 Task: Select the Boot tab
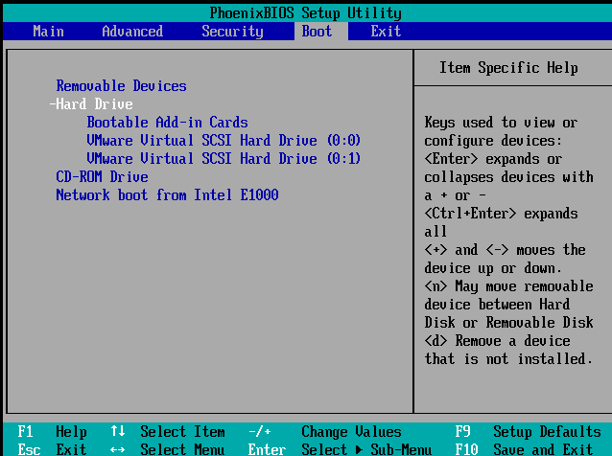tap(317, 32)
